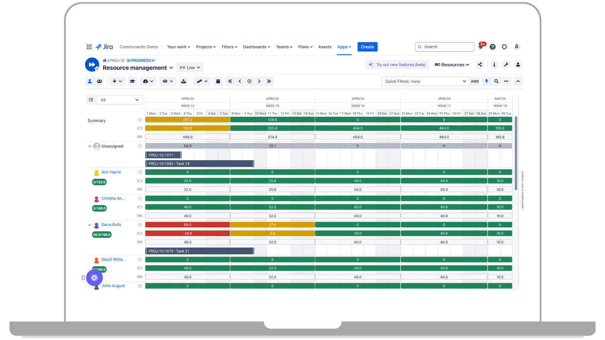
Task: Open the Resources dropdown
Action: (452, 65)
